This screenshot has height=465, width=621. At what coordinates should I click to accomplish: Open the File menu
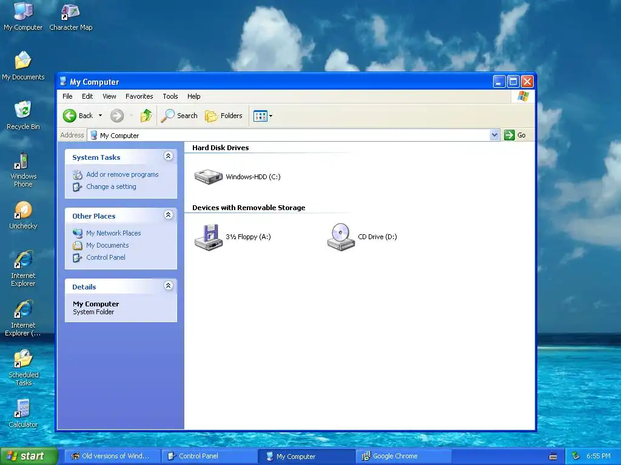click(67, 96)
